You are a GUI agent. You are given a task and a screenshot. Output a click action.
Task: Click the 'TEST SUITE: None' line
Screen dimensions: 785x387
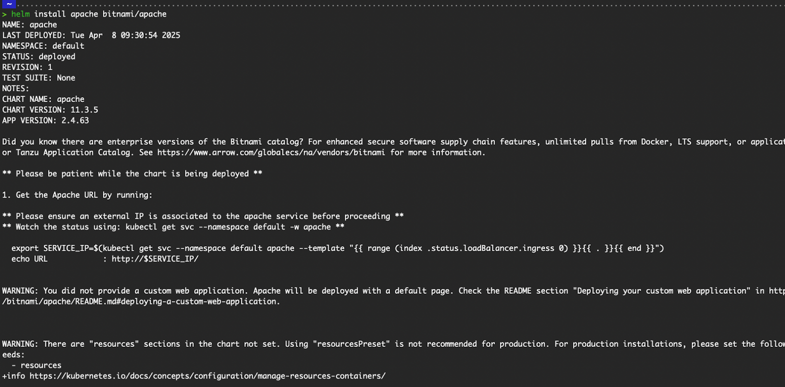pos(39,78)
